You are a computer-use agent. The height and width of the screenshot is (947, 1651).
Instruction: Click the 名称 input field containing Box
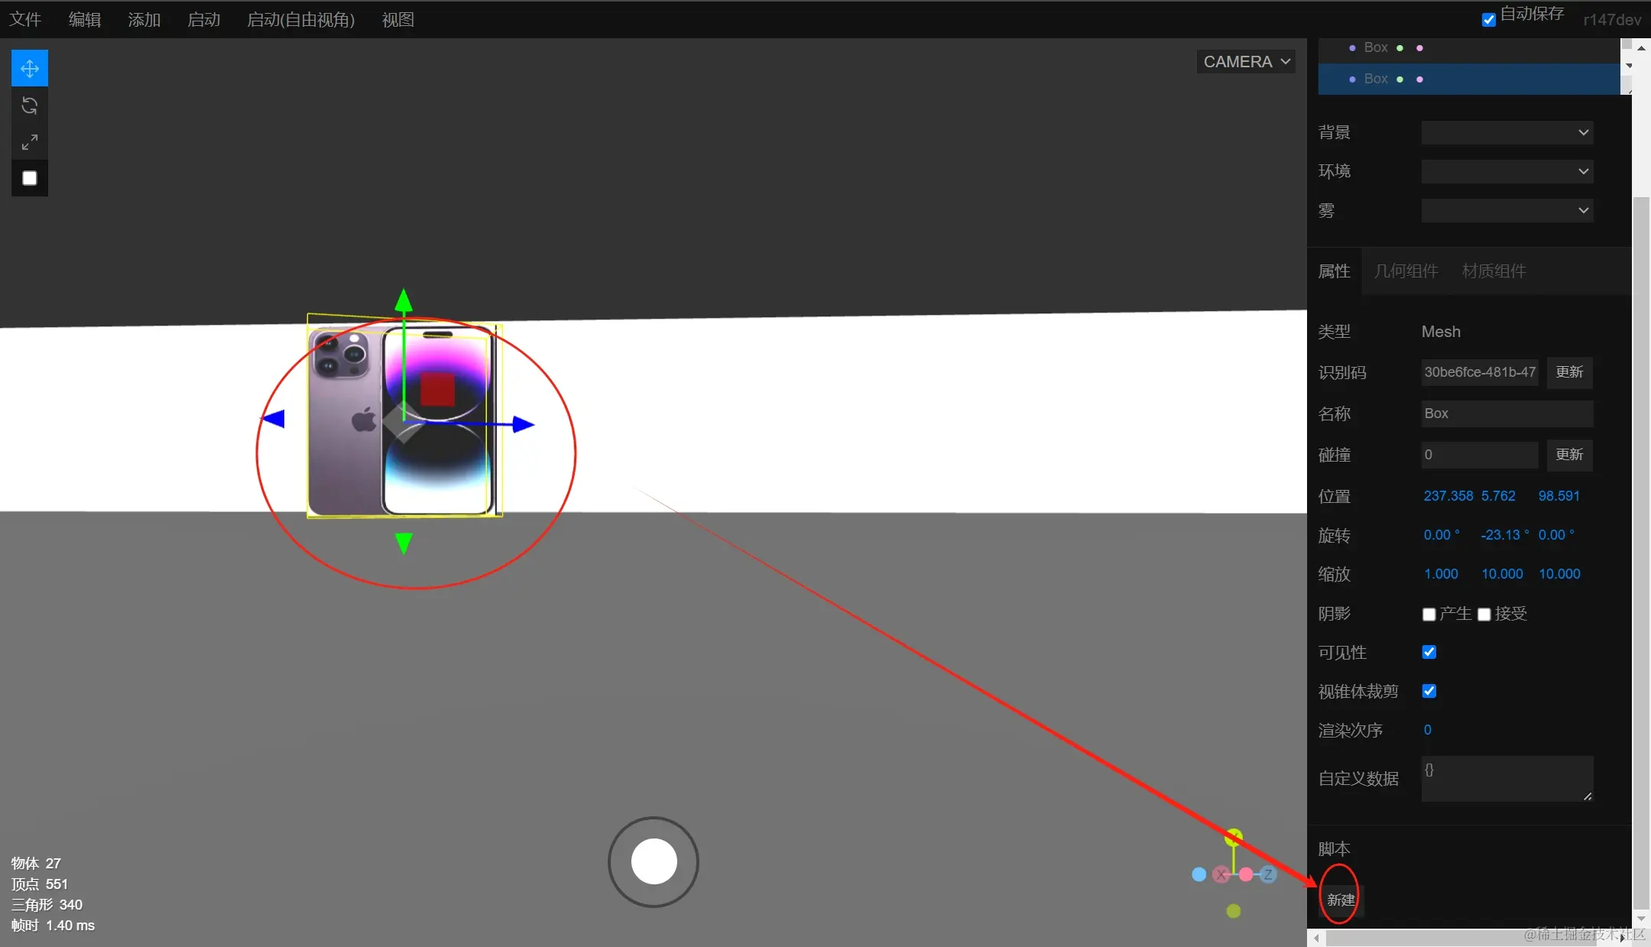(x=1507, y=414)
